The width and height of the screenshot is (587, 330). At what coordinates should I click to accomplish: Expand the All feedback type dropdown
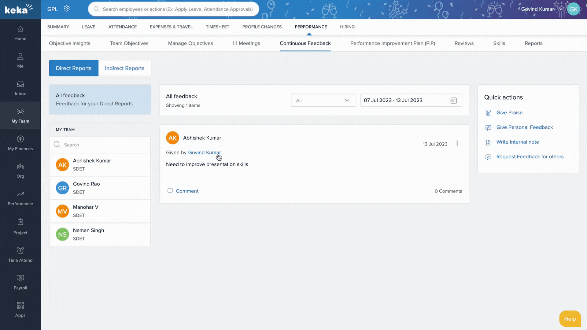[323, 101]
